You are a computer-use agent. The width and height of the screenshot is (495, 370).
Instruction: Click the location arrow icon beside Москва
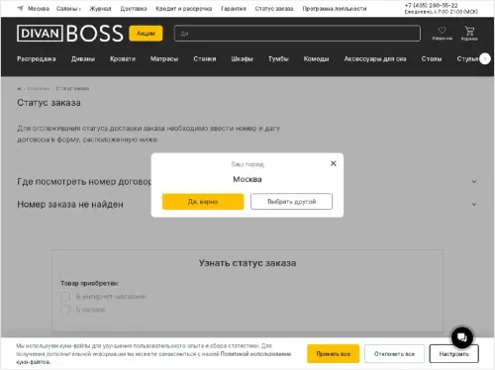click(x=21, y=9)
